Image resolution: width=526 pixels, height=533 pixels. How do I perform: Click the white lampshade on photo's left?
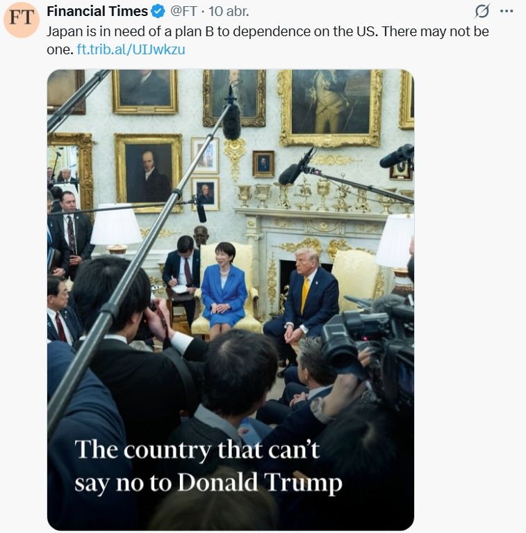point(116,225)
